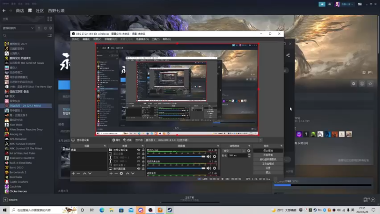Click 滤镜 filters in OBS source toolbar
The image size is (380, 214).
127,140
